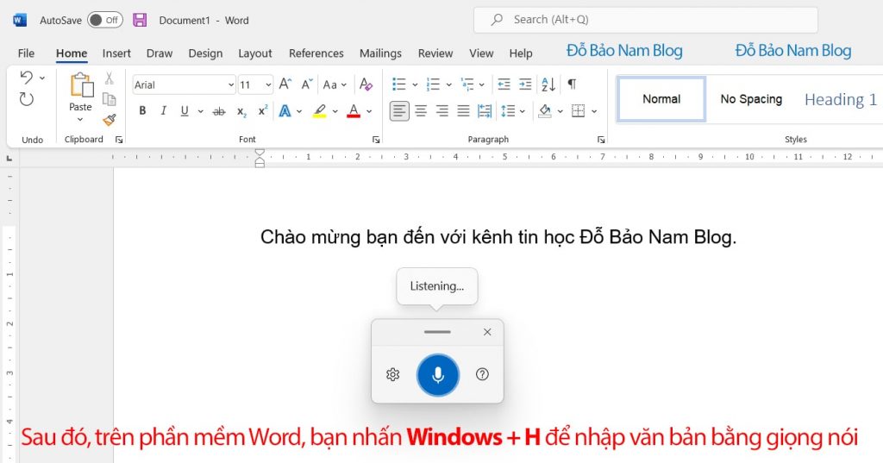Switch to the Design tab
Viewport: 883px width, 463px height.
[205, 53]
